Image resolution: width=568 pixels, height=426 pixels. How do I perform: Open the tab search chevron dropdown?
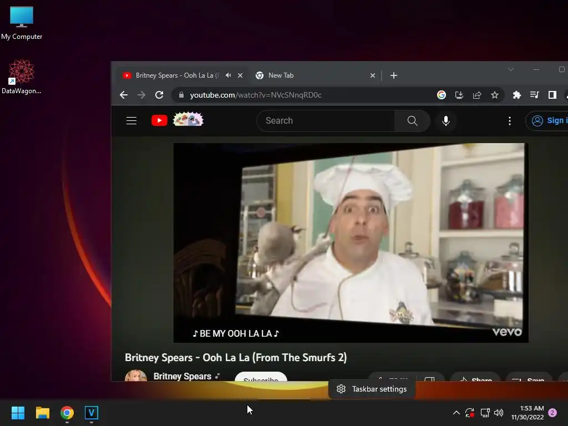511,69
